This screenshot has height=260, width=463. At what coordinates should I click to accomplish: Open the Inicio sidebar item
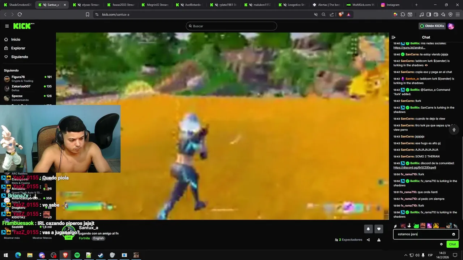point(16,39)
